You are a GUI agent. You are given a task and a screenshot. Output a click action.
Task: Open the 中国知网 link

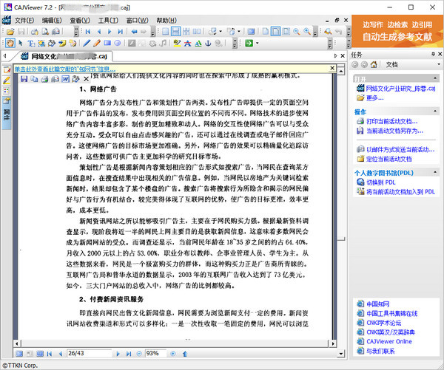tap(377, 304)
